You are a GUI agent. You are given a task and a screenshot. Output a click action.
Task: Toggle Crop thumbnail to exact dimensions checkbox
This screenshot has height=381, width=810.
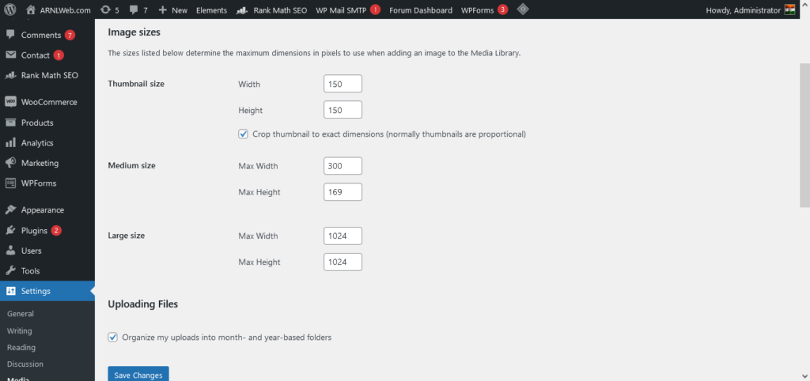click(x=243, y=134)
